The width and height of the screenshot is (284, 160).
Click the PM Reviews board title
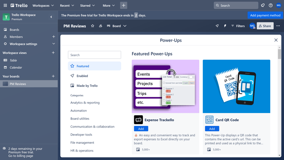coord(75,26)
